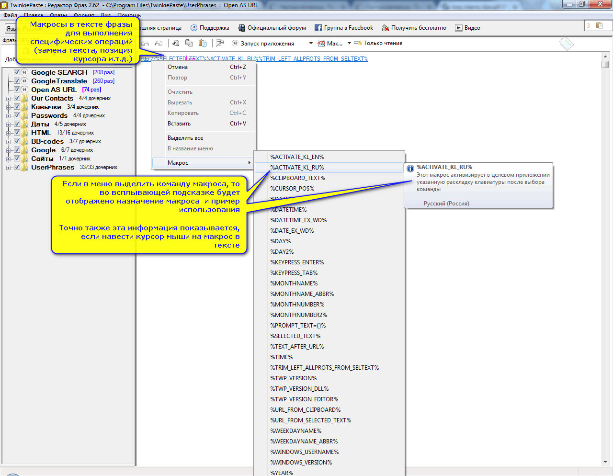Select %CLIPBOARD_TEXT% macro
This screenshot has height=476, width=613.
(329, 178)
